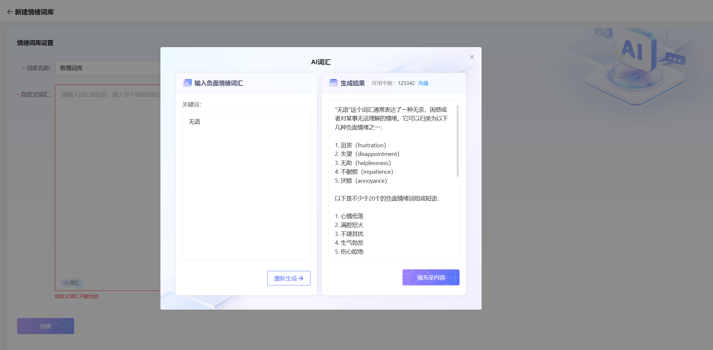Viewport: 713px width, 350px height.
Task: Click the 可用字数 value 125342
Action: (406, 83)
